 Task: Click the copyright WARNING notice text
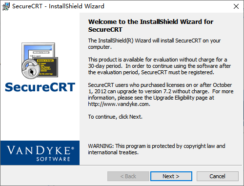coord(157,149)
